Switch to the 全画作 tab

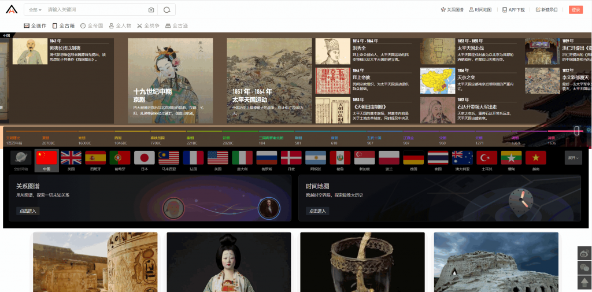coord(35,25)
